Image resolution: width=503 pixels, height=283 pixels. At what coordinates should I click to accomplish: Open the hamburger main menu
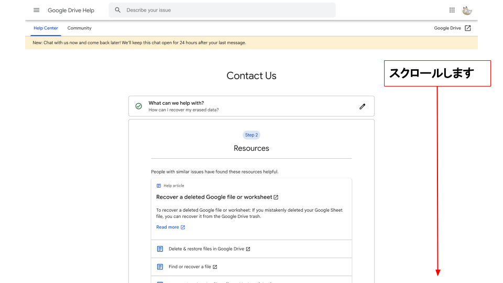(36, 10)
